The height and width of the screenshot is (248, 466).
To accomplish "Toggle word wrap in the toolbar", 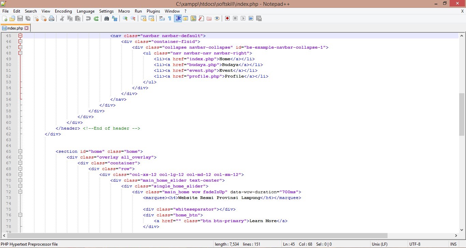I will [161, 18].
